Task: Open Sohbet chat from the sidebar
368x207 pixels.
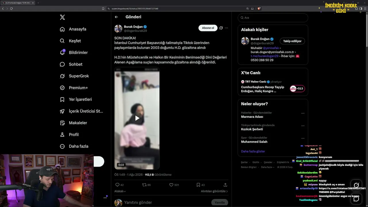Action: [x=71, y=64]
